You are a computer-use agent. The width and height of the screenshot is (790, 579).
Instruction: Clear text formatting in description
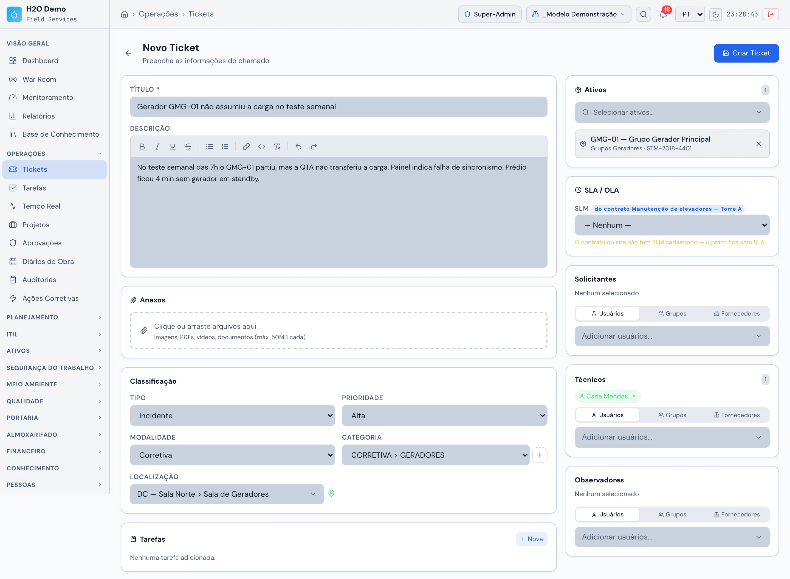277,147
